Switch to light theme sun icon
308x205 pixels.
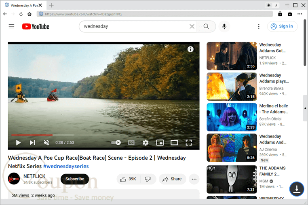268,5
